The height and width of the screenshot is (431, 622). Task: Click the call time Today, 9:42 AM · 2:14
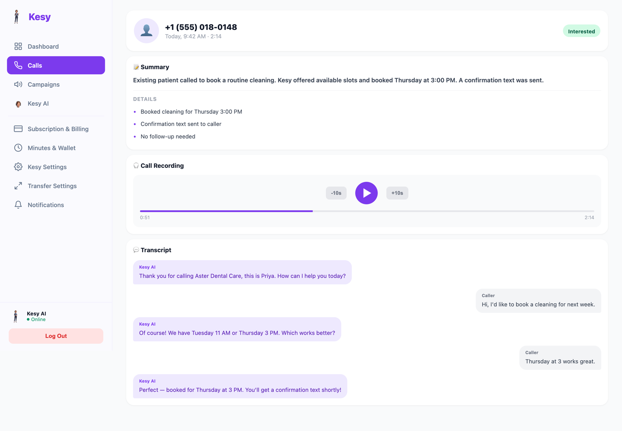(x=193, y=36)
